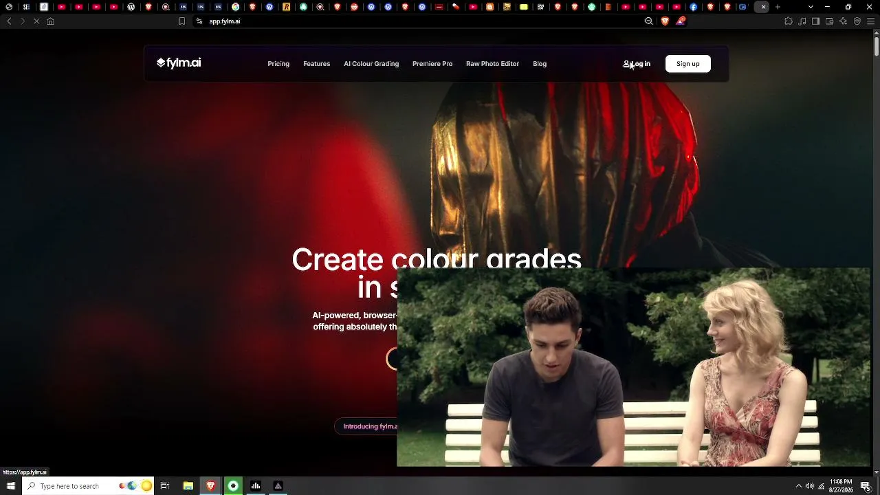880x495 pixels.
Task: Click the Log in link
Action: (637, 64)
